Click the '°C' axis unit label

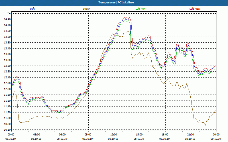point(9,13)
